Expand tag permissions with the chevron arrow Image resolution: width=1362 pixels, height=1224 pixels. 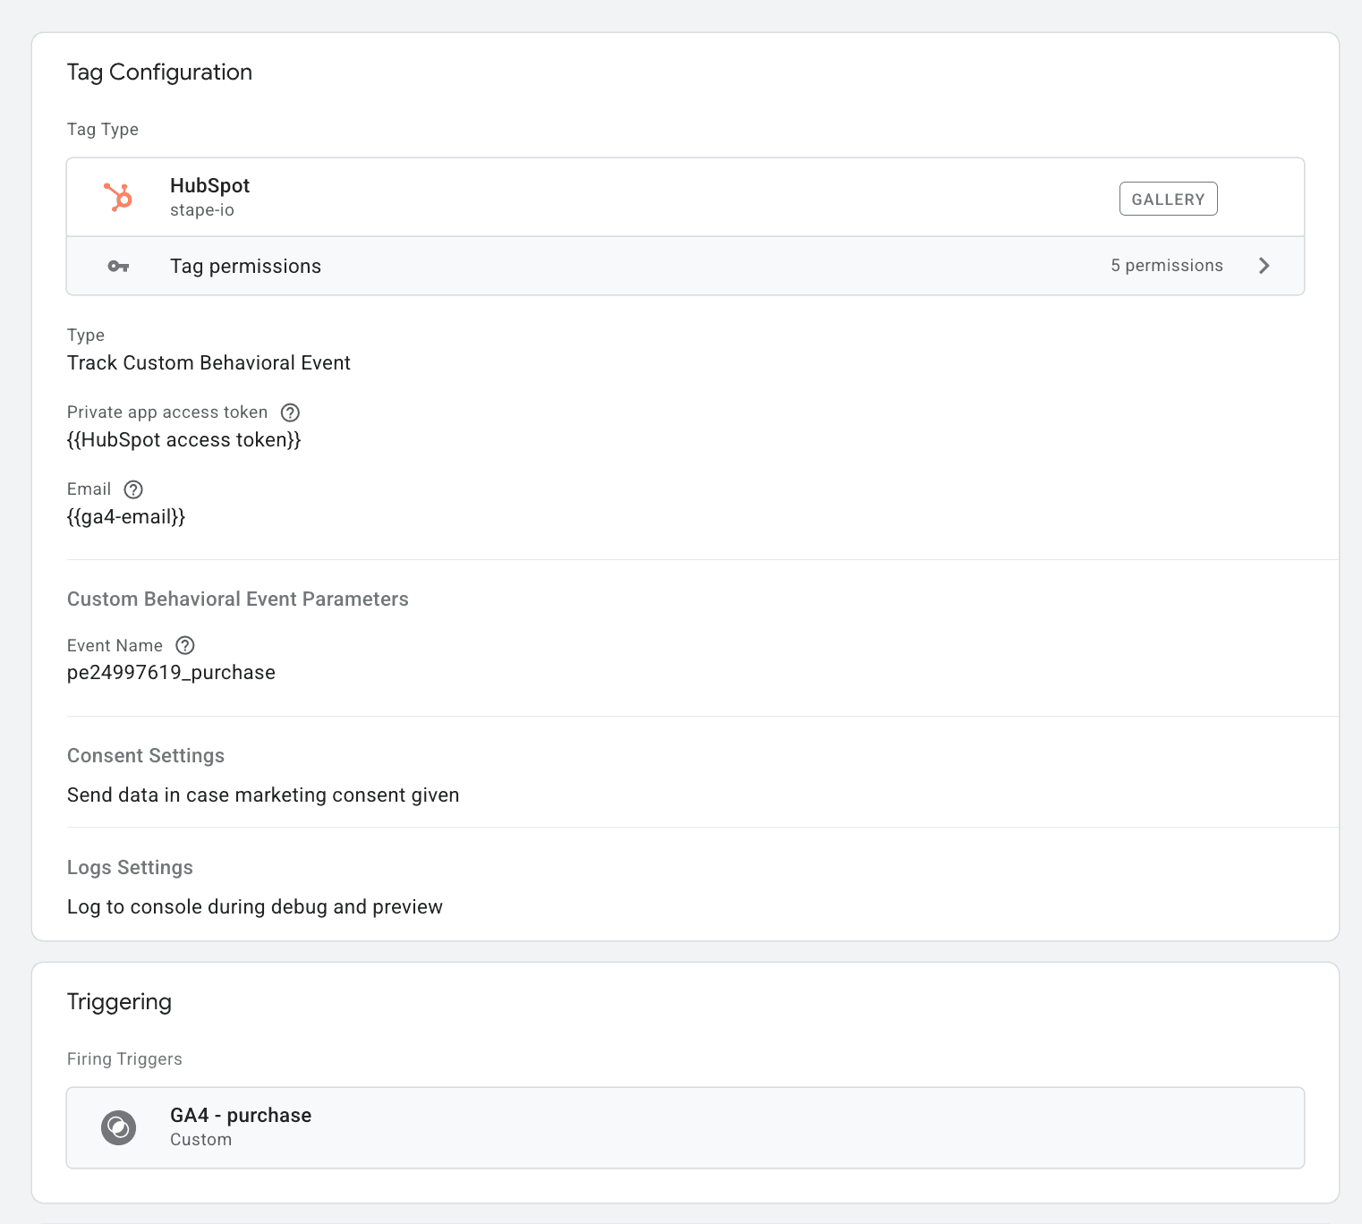[1264, 266]
